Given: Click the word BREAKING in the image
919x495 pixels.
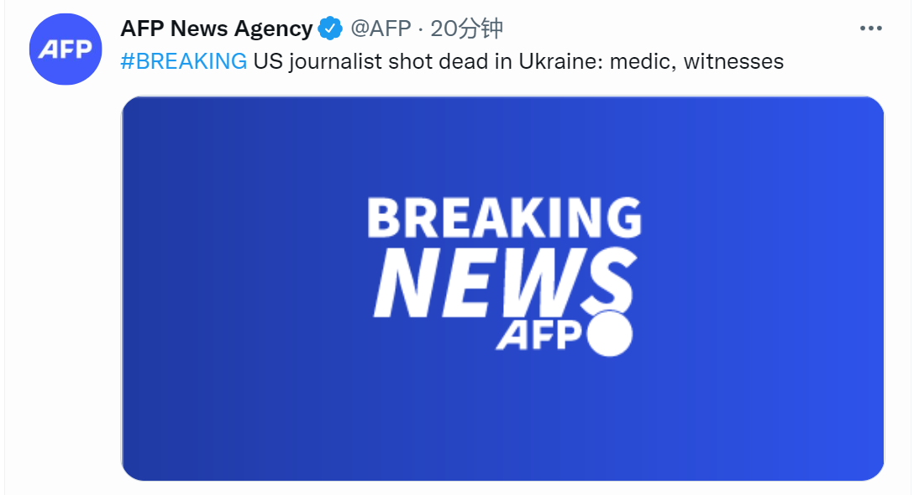Looking at the screenshot, I should coord(505,217).
